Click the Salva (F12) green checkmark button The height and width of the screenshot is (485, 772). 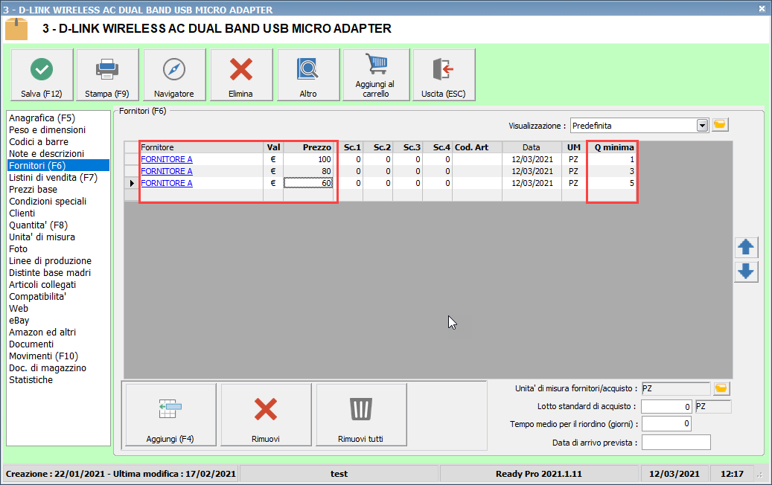coord(42,75)
